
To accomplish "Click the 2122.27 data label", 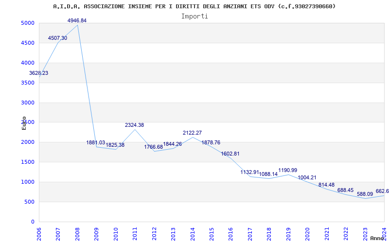I will pyautogui.click(x=192, y=133).
